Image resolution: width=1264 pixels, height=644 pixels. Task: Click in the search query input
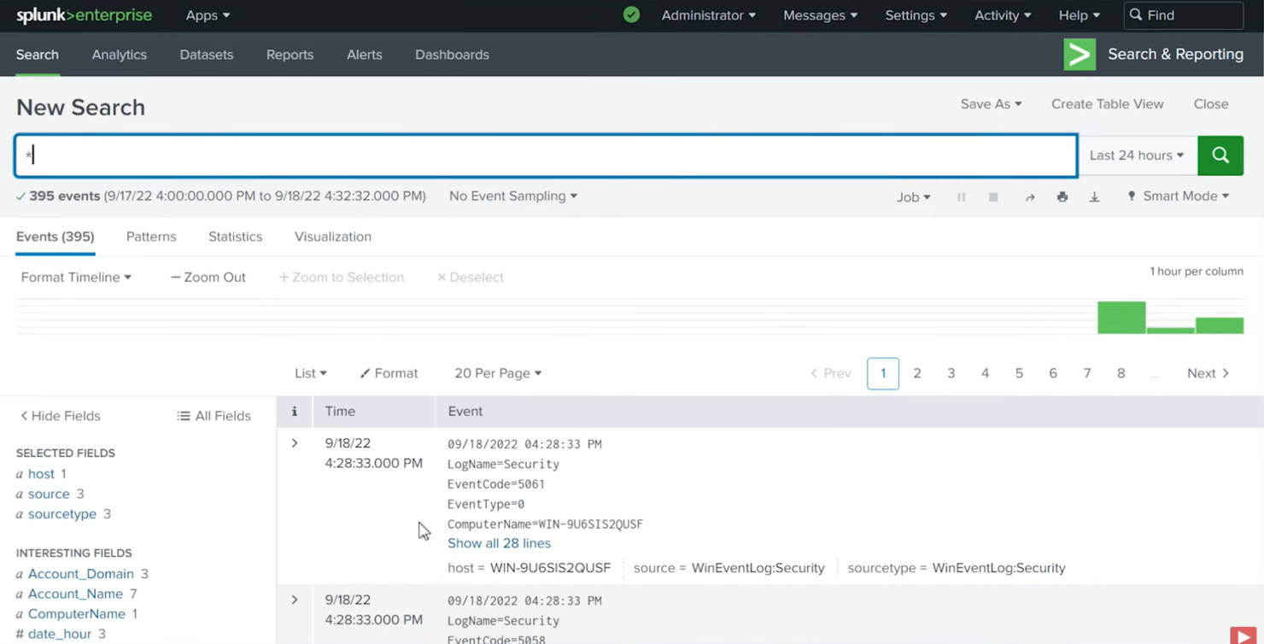coord(547,155)
